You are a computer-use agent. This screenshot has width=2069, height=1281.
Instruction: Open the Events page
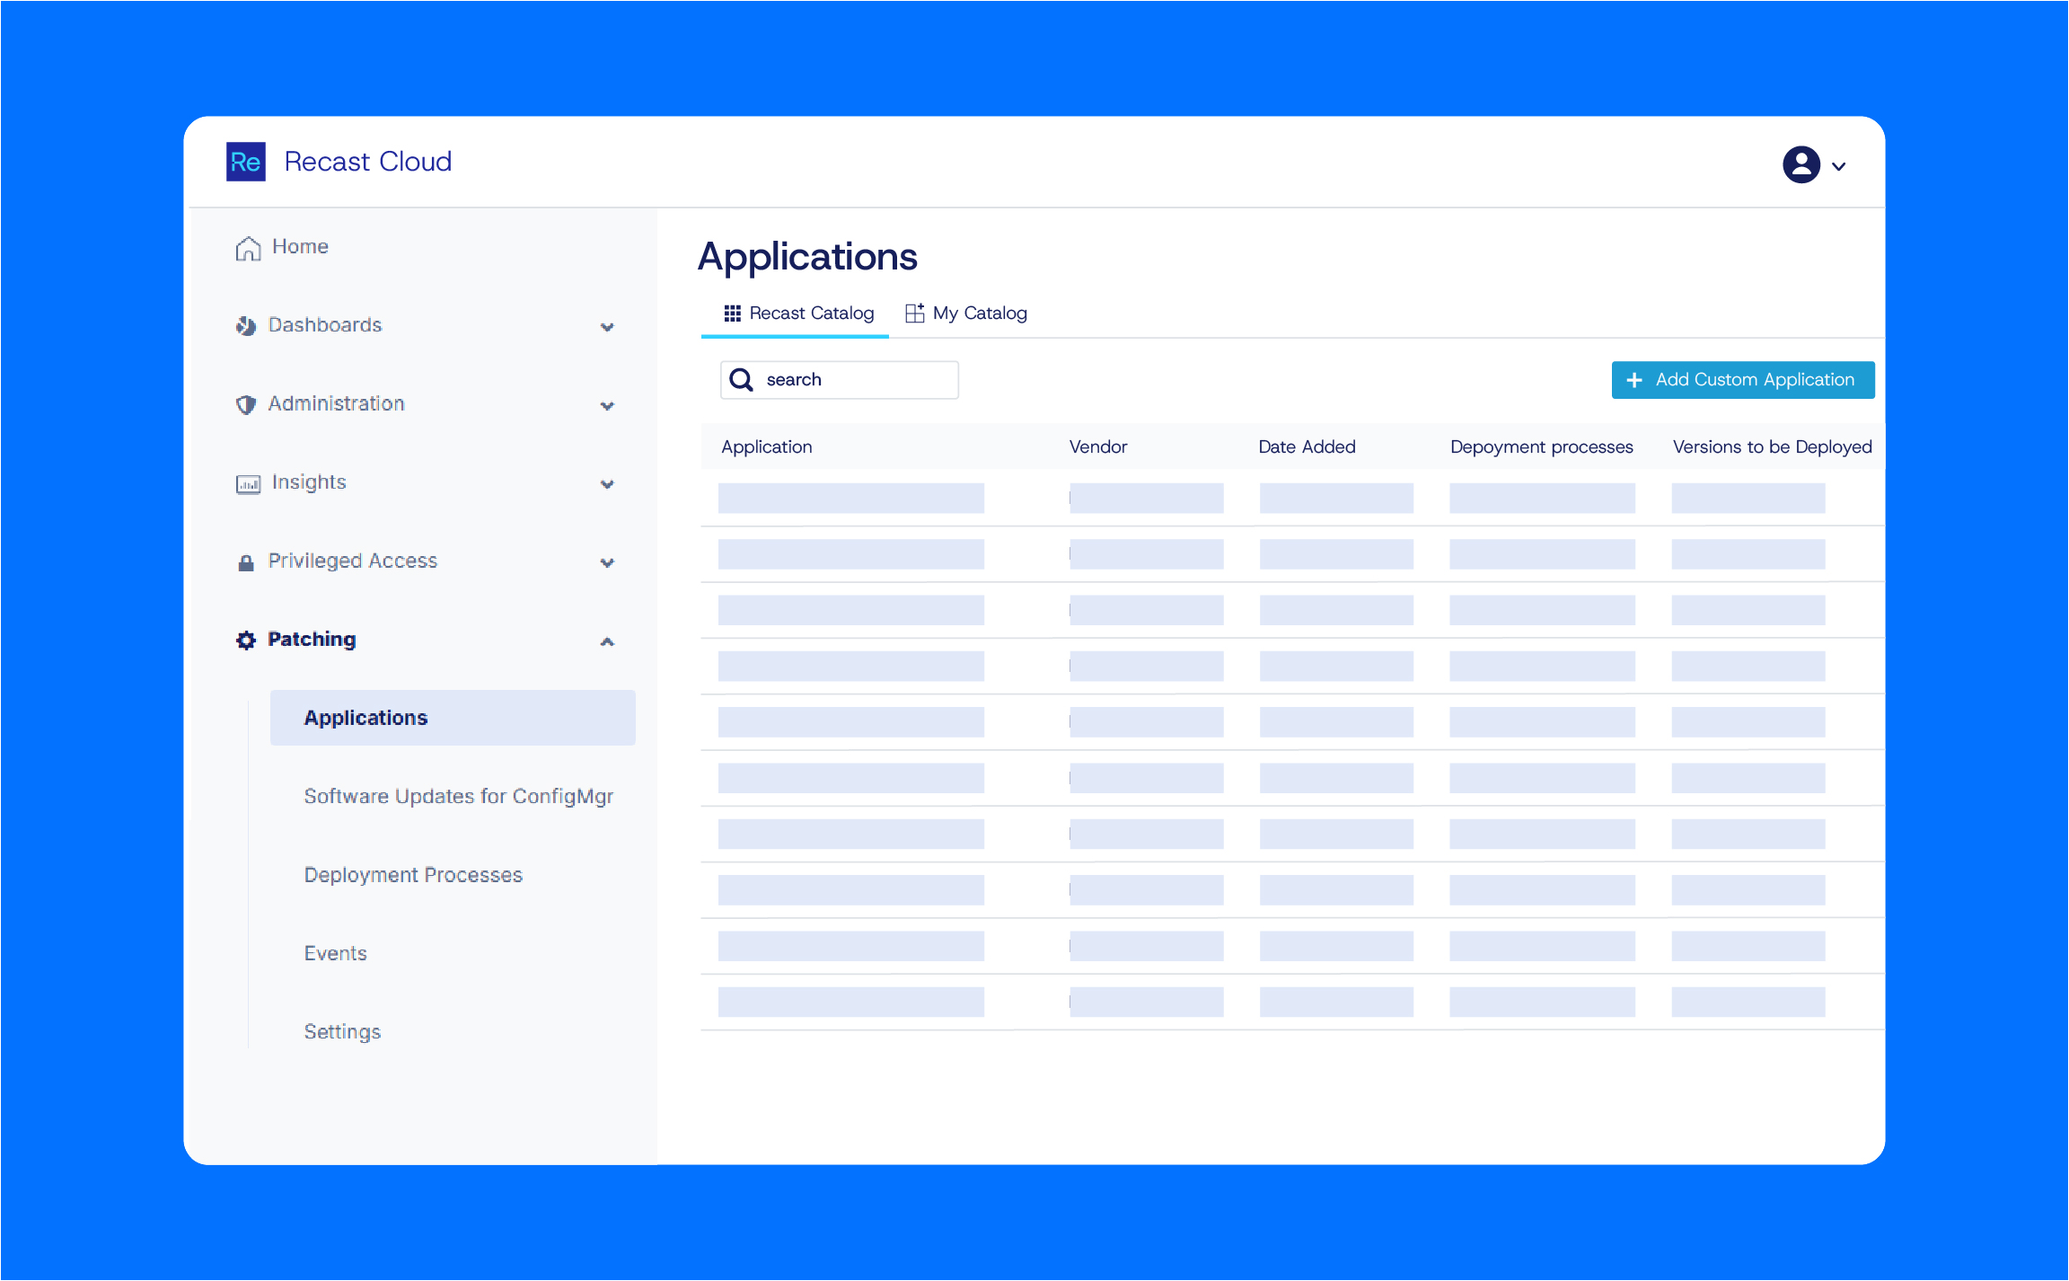335,953
